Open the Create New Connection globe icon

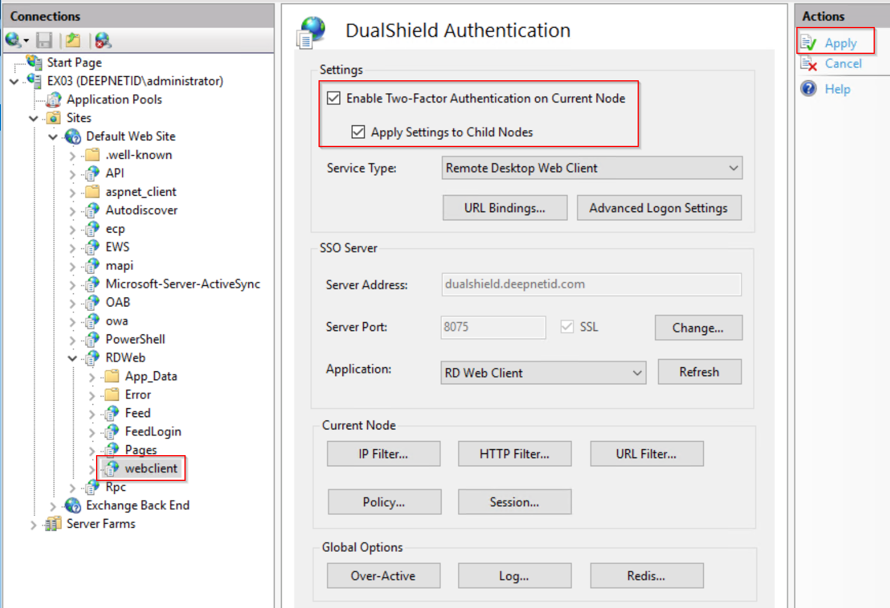(13, 40)
